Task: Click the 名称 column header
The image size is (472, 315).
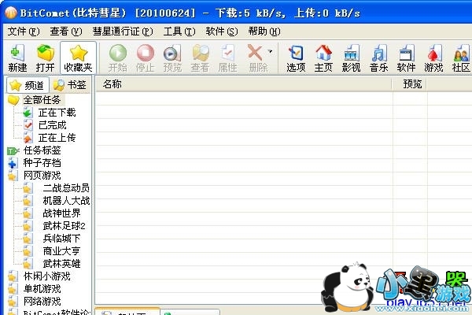Action: point(244,84)
